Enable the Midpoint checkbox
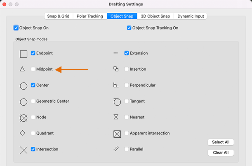This screenshot has width=252, height=166. point(33,69)
